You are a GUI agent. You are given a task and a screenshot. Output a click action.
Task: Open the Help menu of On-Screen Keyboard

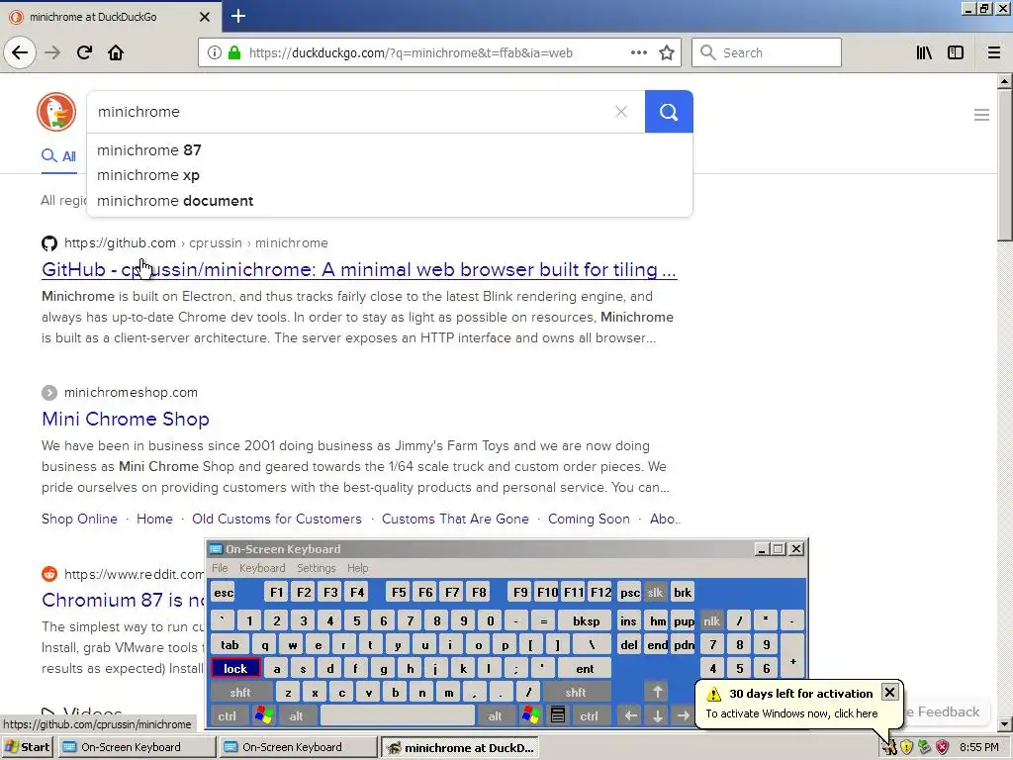pos(357,567)
